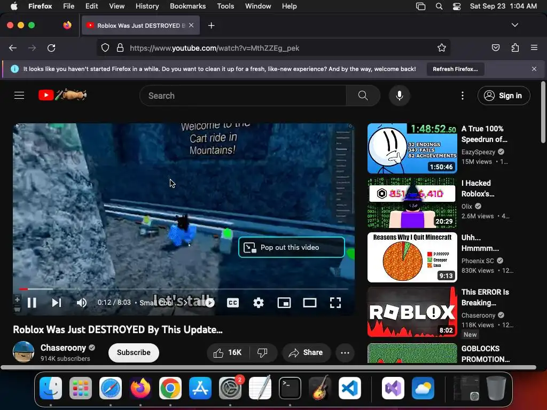Open a new tab
The width and height of the screenshot is (547, 410).
tap(211, 26)
